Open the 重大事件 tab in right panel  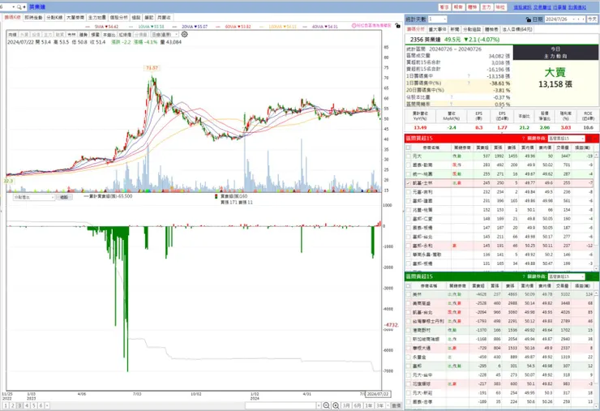[437, 29]
